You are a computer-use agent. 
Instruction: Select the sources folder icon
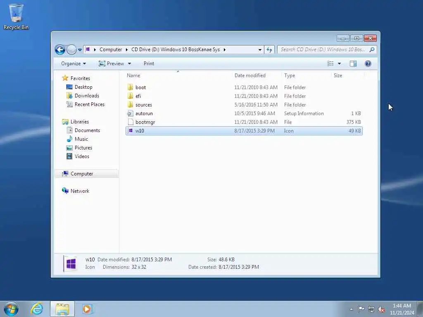pyautogui.click(x=131, y=104)
